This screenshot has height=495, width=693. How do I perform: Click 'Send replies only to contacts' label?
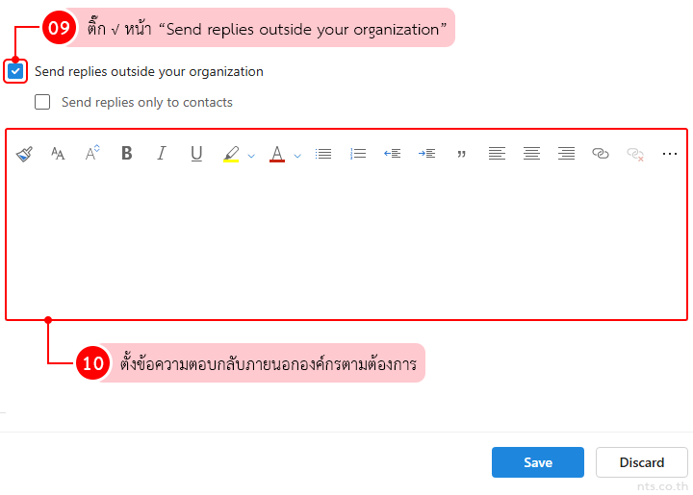[x=147, y=102]
